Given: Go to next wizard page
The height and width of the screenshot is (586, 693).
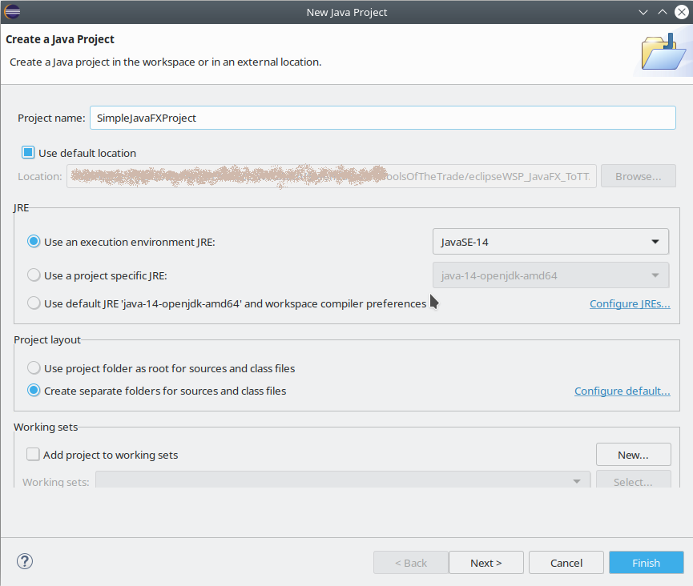Looking at the screenshot, I should point(486,563).
